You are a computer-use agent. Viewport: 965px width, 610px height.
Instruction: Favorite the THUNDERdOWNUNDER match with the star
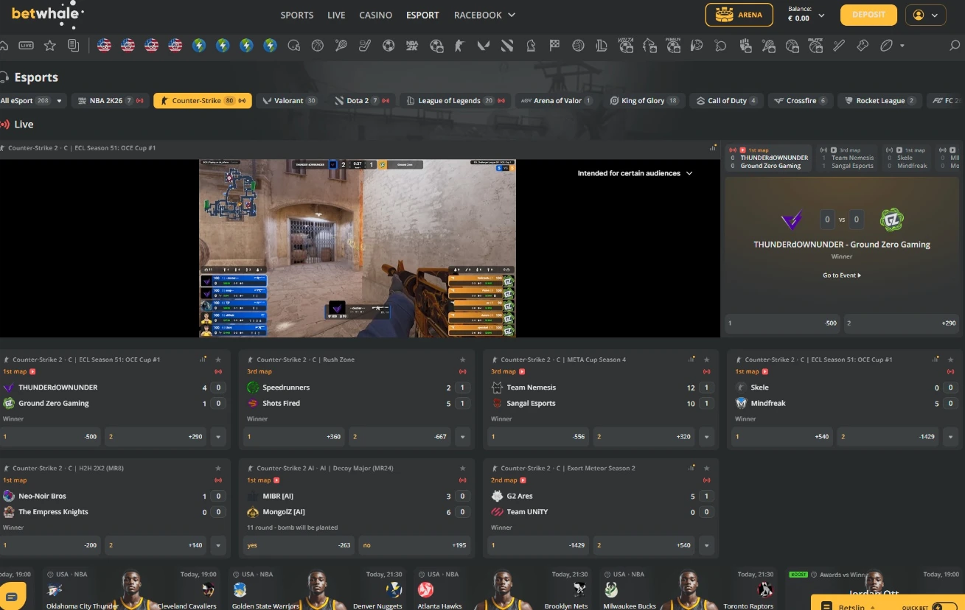point(218,360)
